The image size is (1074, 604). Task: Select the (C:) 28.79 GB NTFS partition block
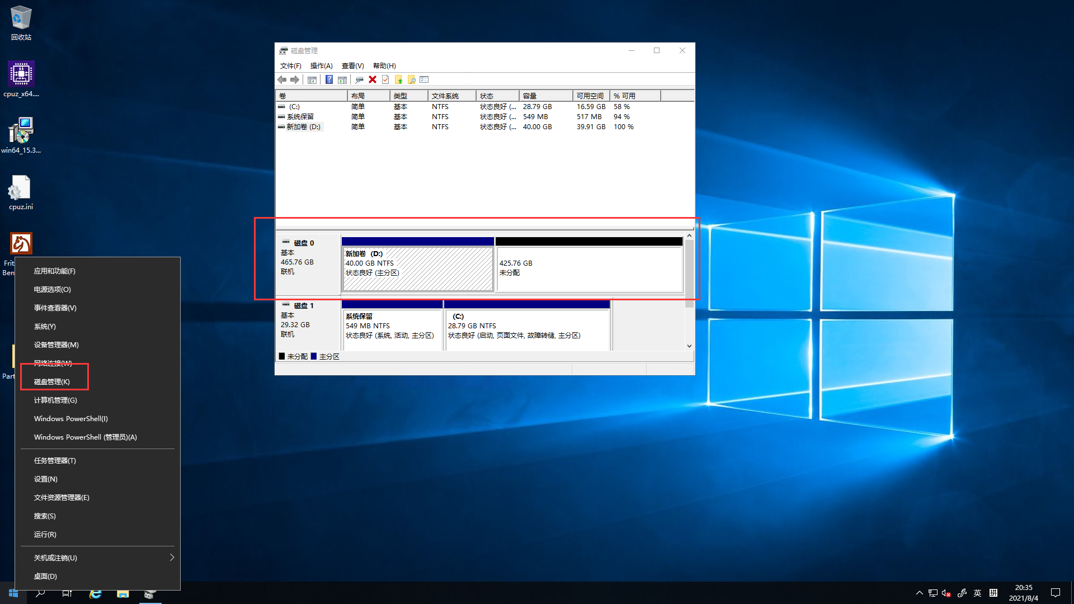click(527, 326)
